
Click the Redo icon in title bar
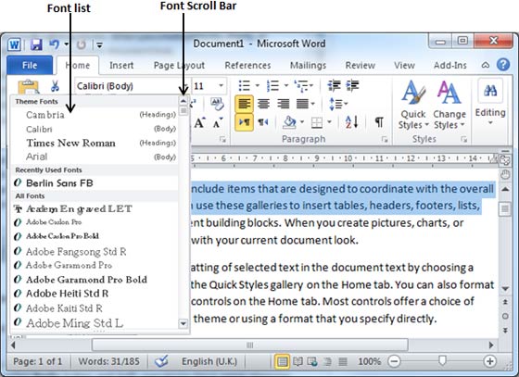tap(82, 44)
